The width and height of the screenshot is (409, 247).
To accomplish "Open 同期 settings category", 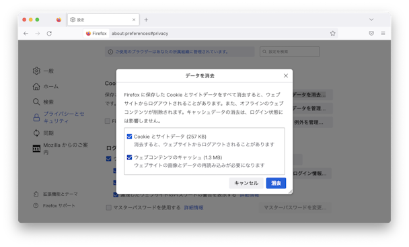I will (43, 133).
